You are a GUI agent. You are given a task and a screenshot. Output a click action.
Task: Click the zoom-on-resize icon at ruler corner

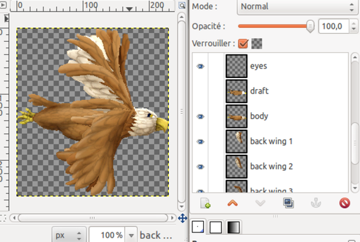point(182,6)
